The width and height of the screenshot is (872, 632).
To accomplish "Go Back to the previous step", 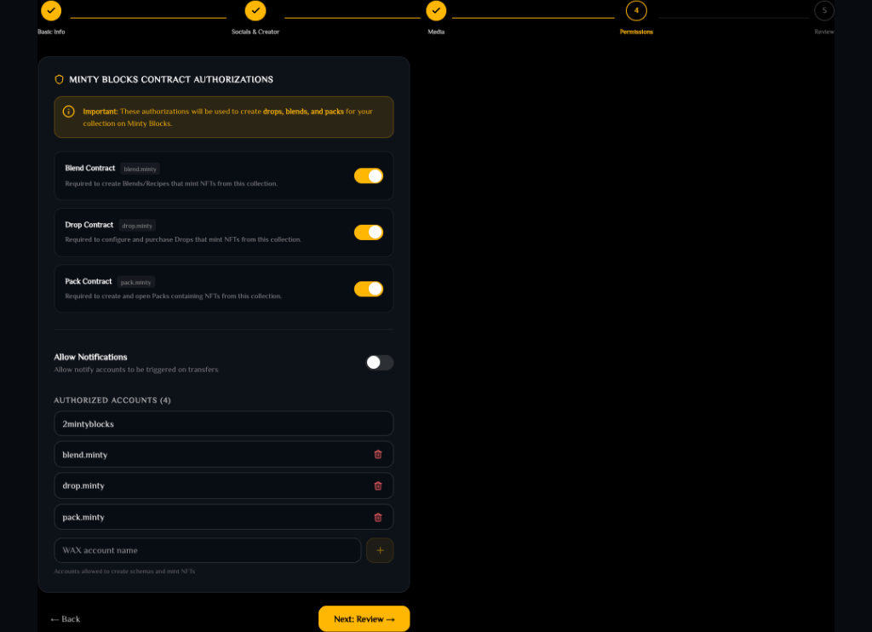I will [x=65, y=619].
